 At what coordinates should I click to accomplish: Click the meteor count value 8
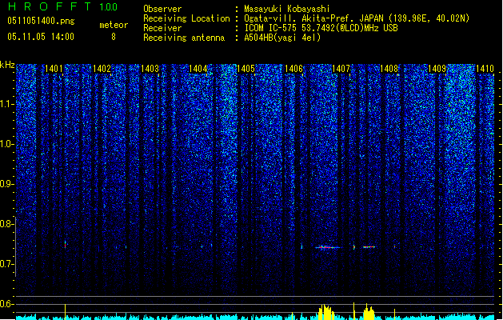click(x=114, y=37)
